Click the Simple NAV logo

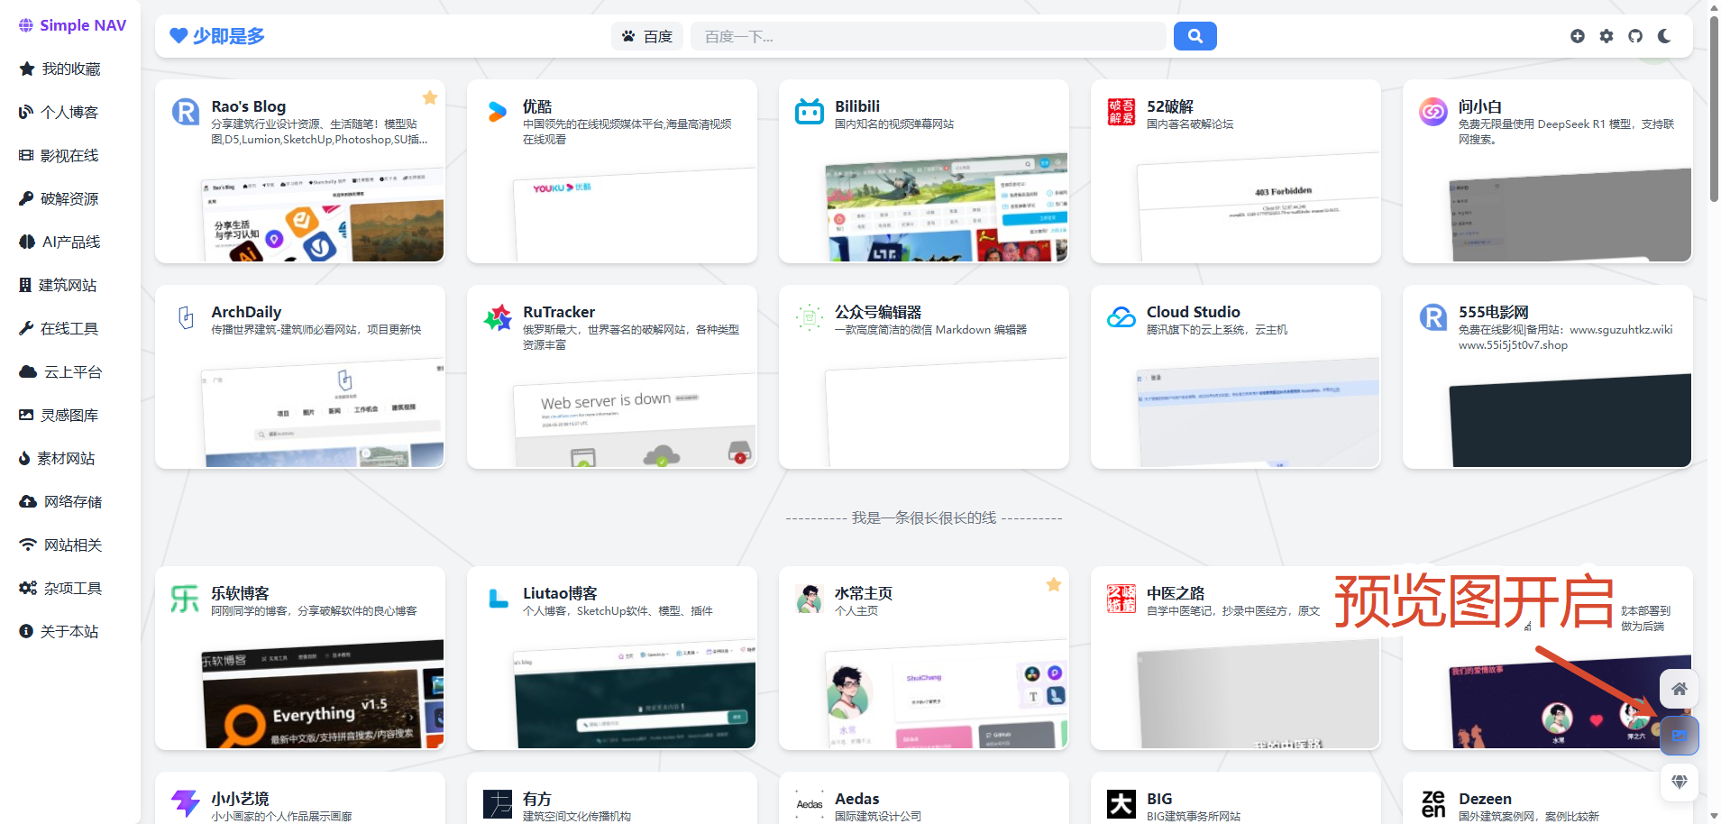coord(72,25)
